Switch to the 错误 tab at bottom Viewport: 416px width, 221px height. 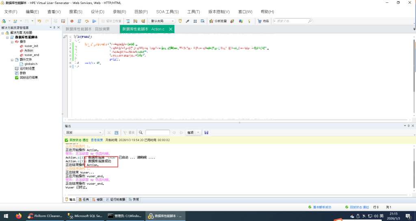pos(97,200)
